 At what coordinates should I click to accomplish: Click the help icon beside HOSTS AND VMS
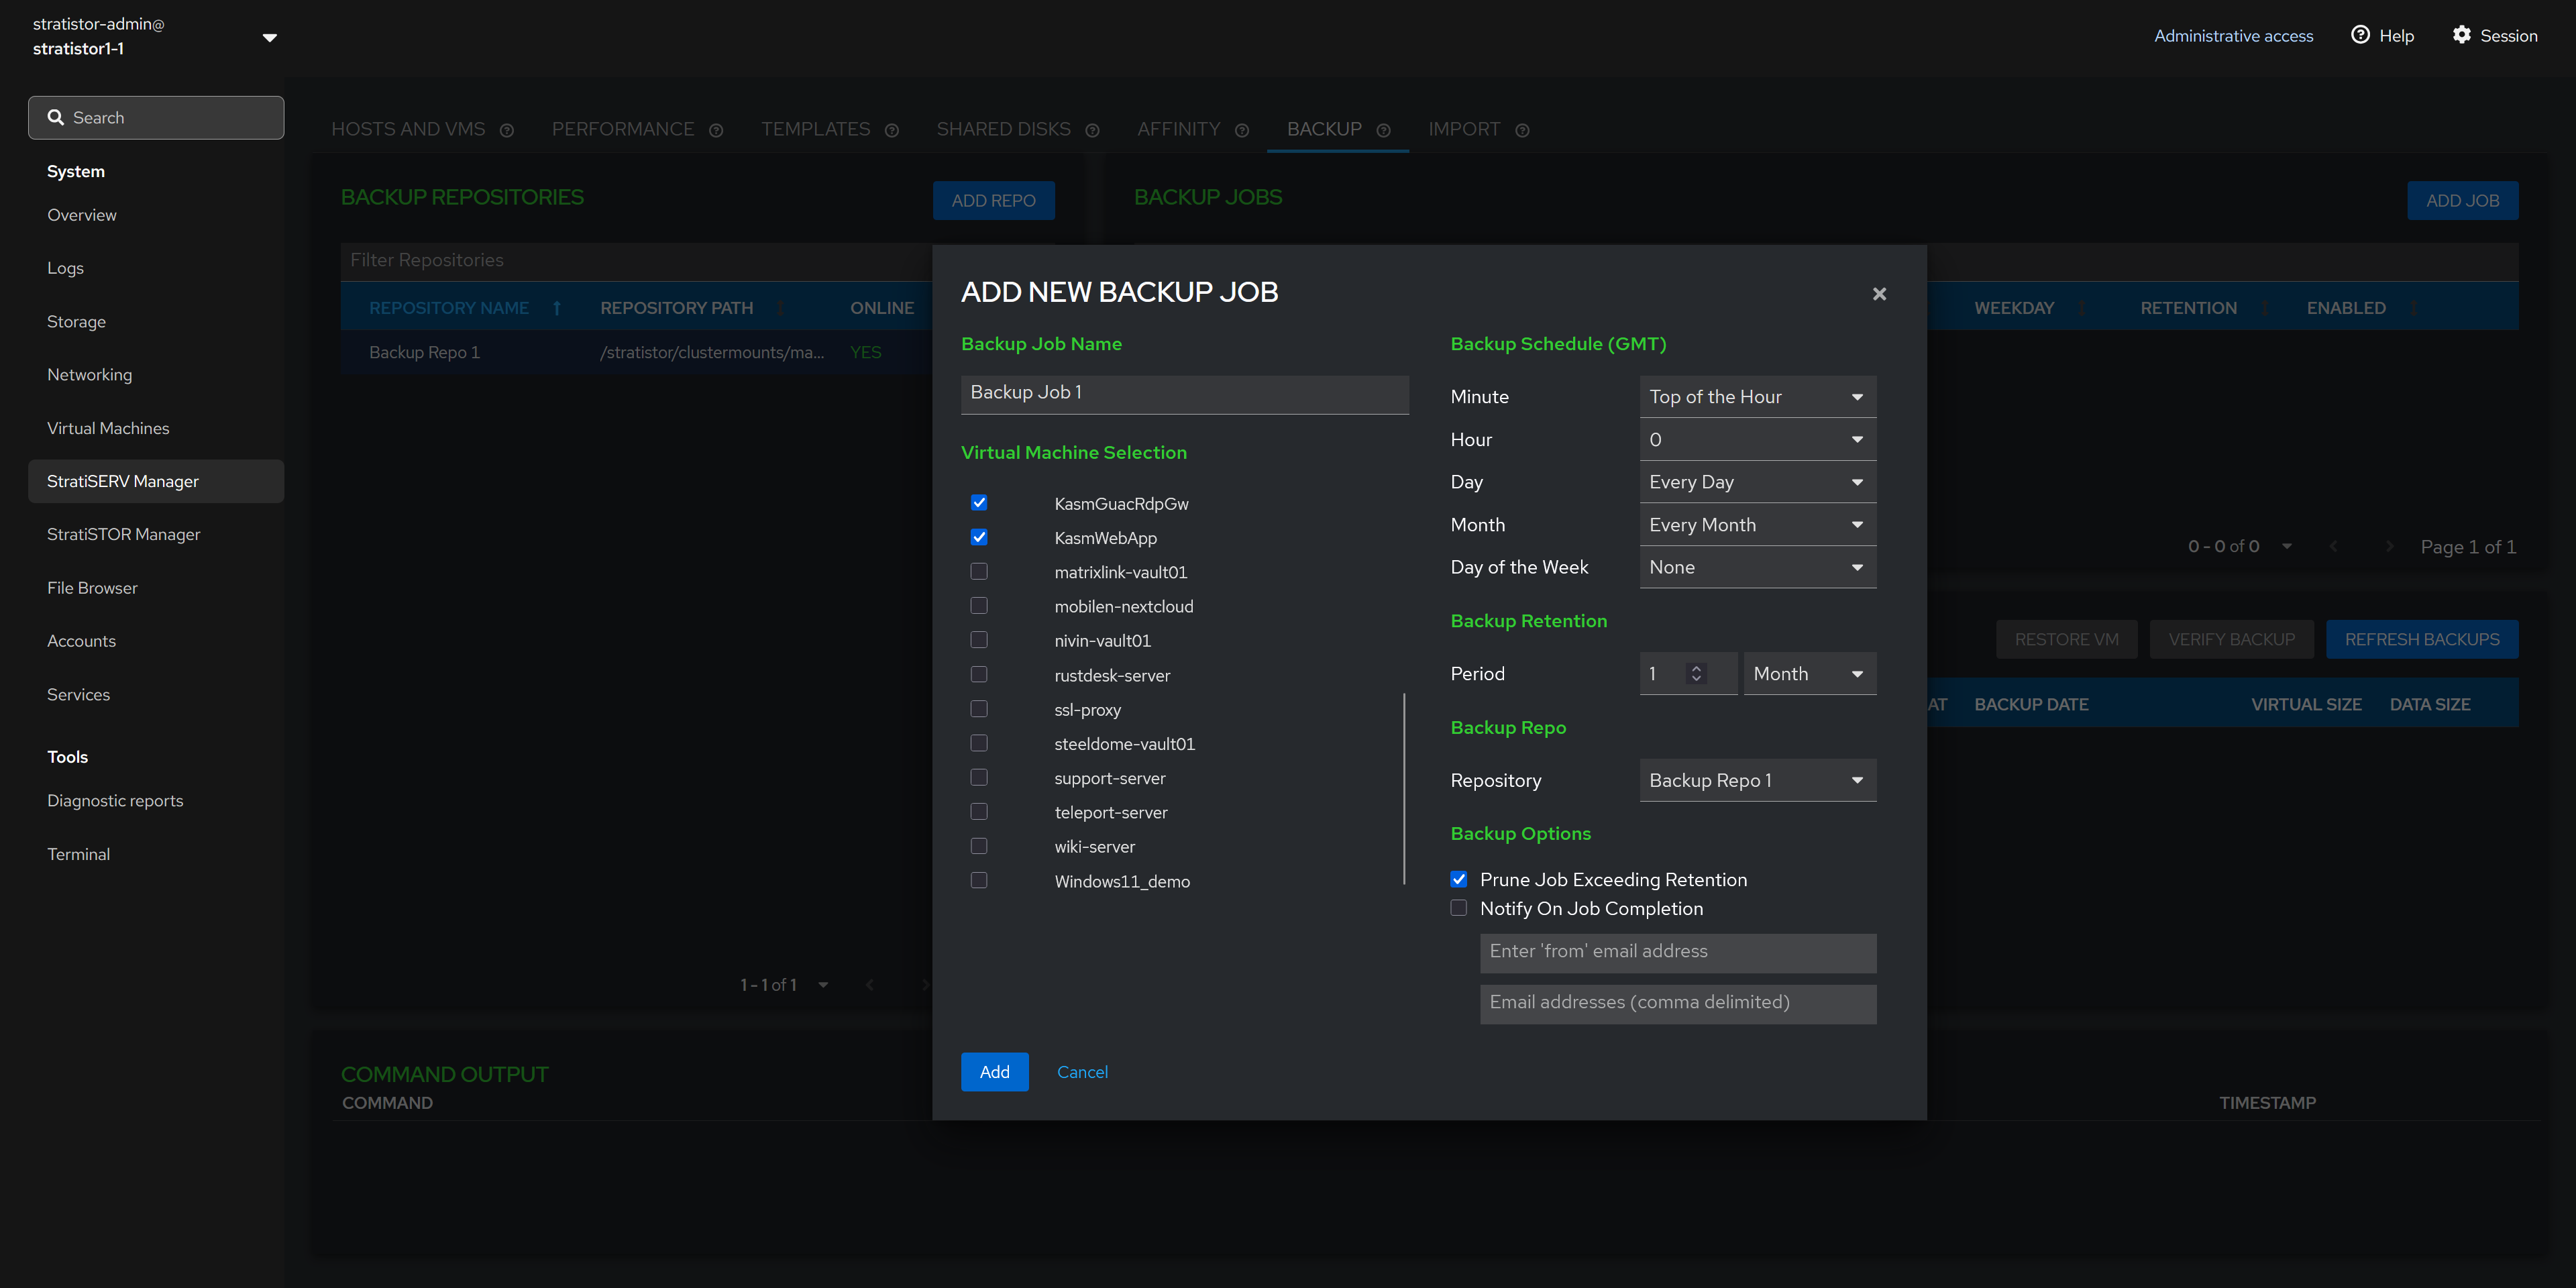(x=507, y=131)
